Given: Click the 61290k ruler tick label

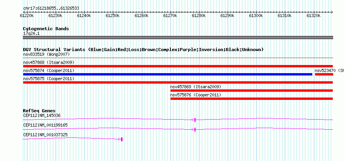Looking at the screenshot, I should coord(228,15).
